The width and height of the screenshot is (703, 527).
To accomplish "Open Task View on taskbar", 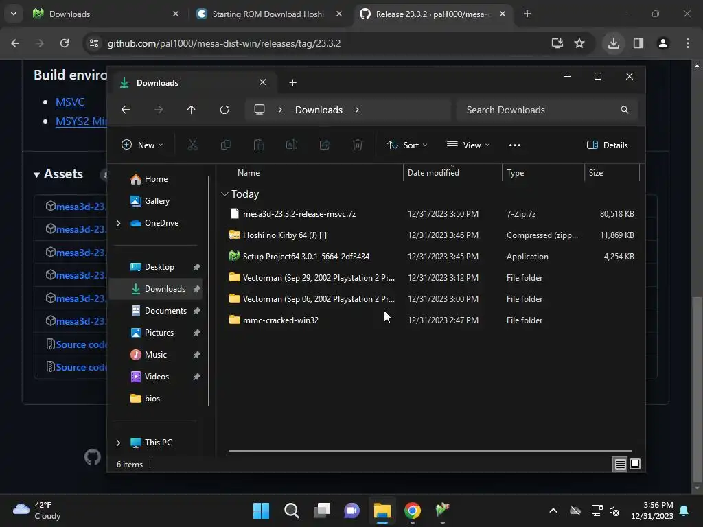I will [x=322, y=511].
